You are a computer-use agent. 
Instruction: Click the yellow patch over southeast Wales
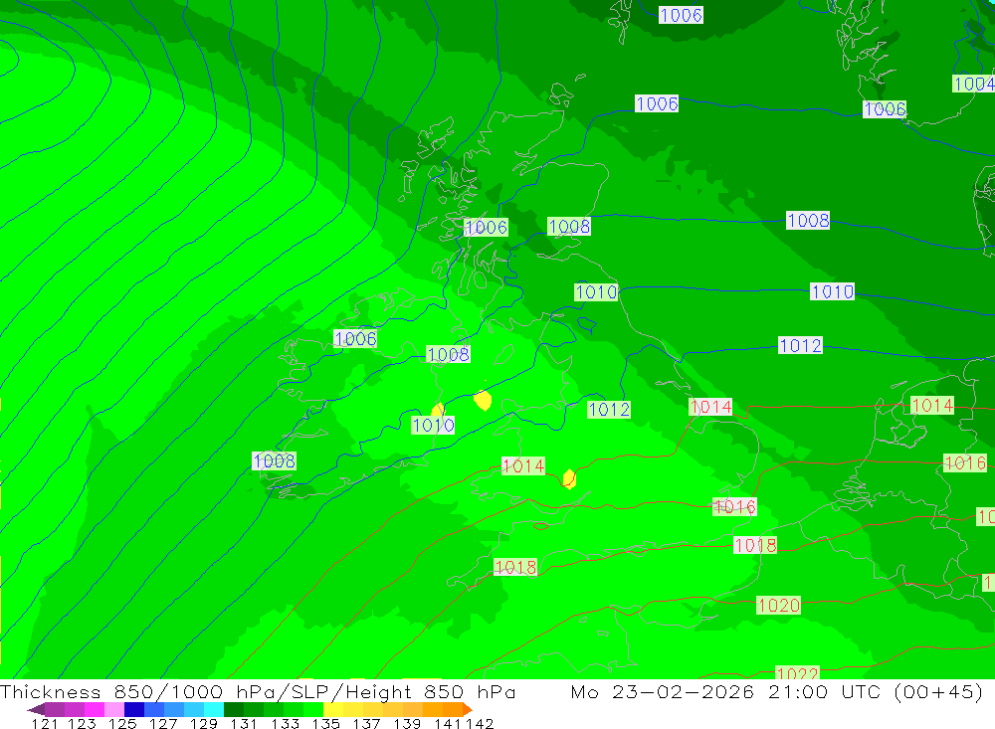(x=569, y=479)
